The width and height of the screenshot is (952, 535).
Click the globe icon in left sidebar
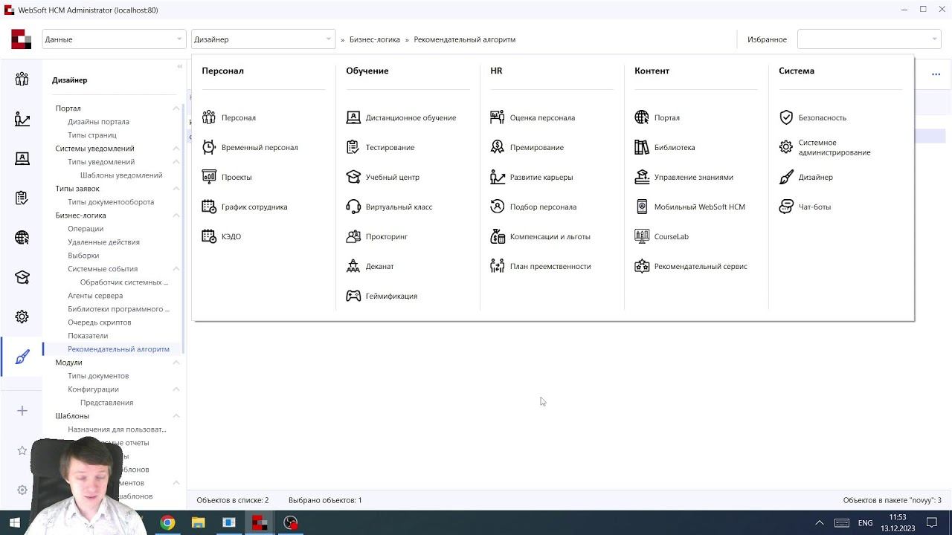point(22,238)
